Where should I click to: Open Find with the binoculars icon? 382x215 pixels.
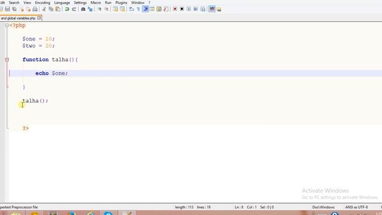point(83,9)
